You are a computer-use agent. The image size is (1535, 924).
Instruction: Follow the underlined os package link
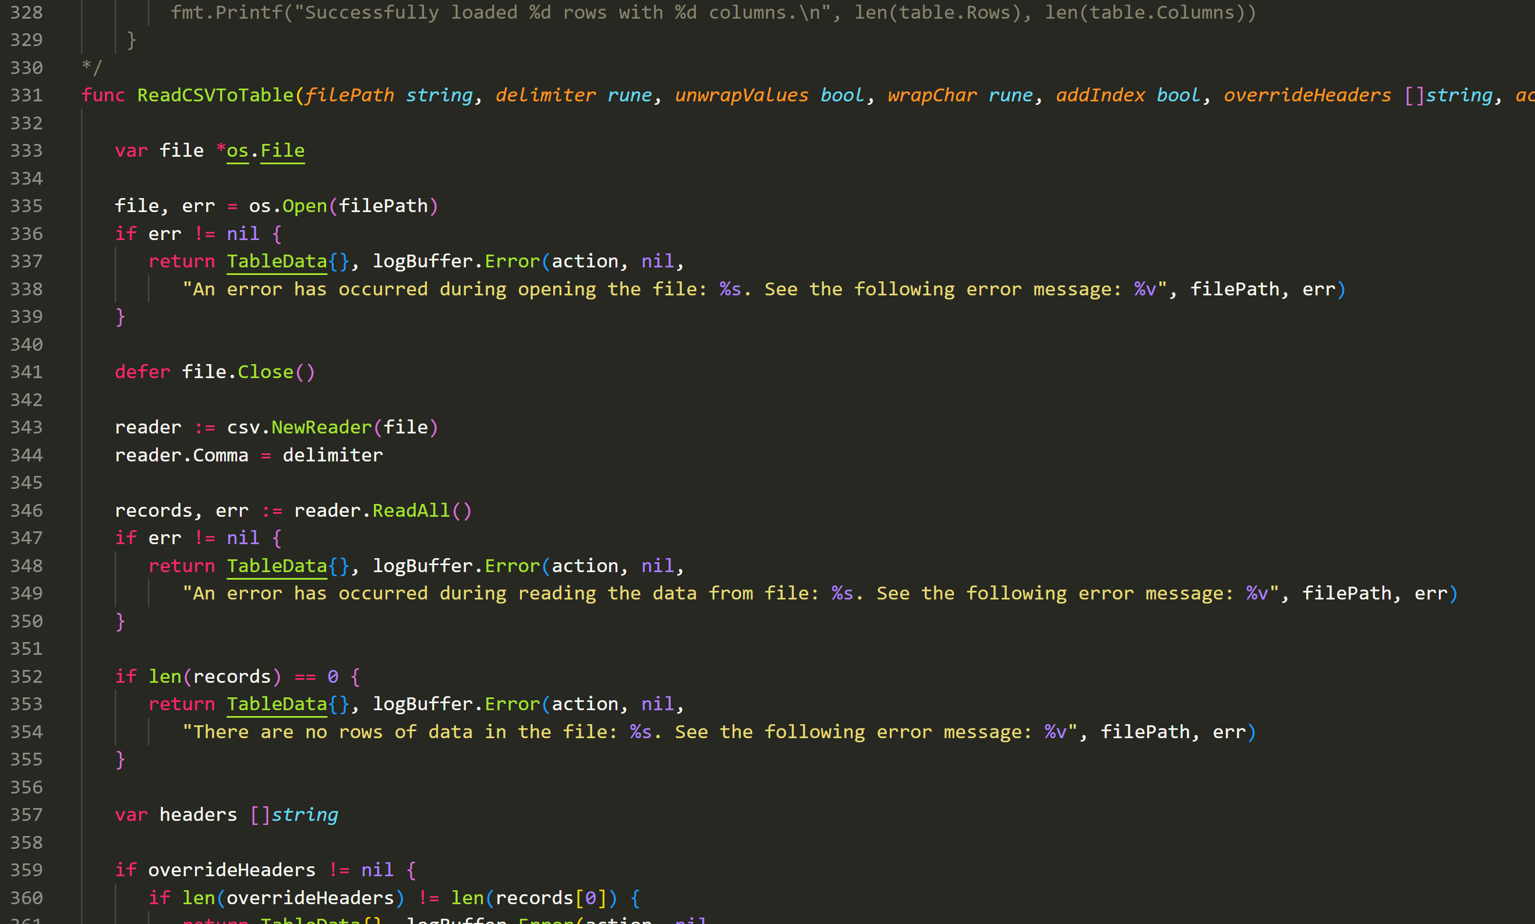(237, 150)
